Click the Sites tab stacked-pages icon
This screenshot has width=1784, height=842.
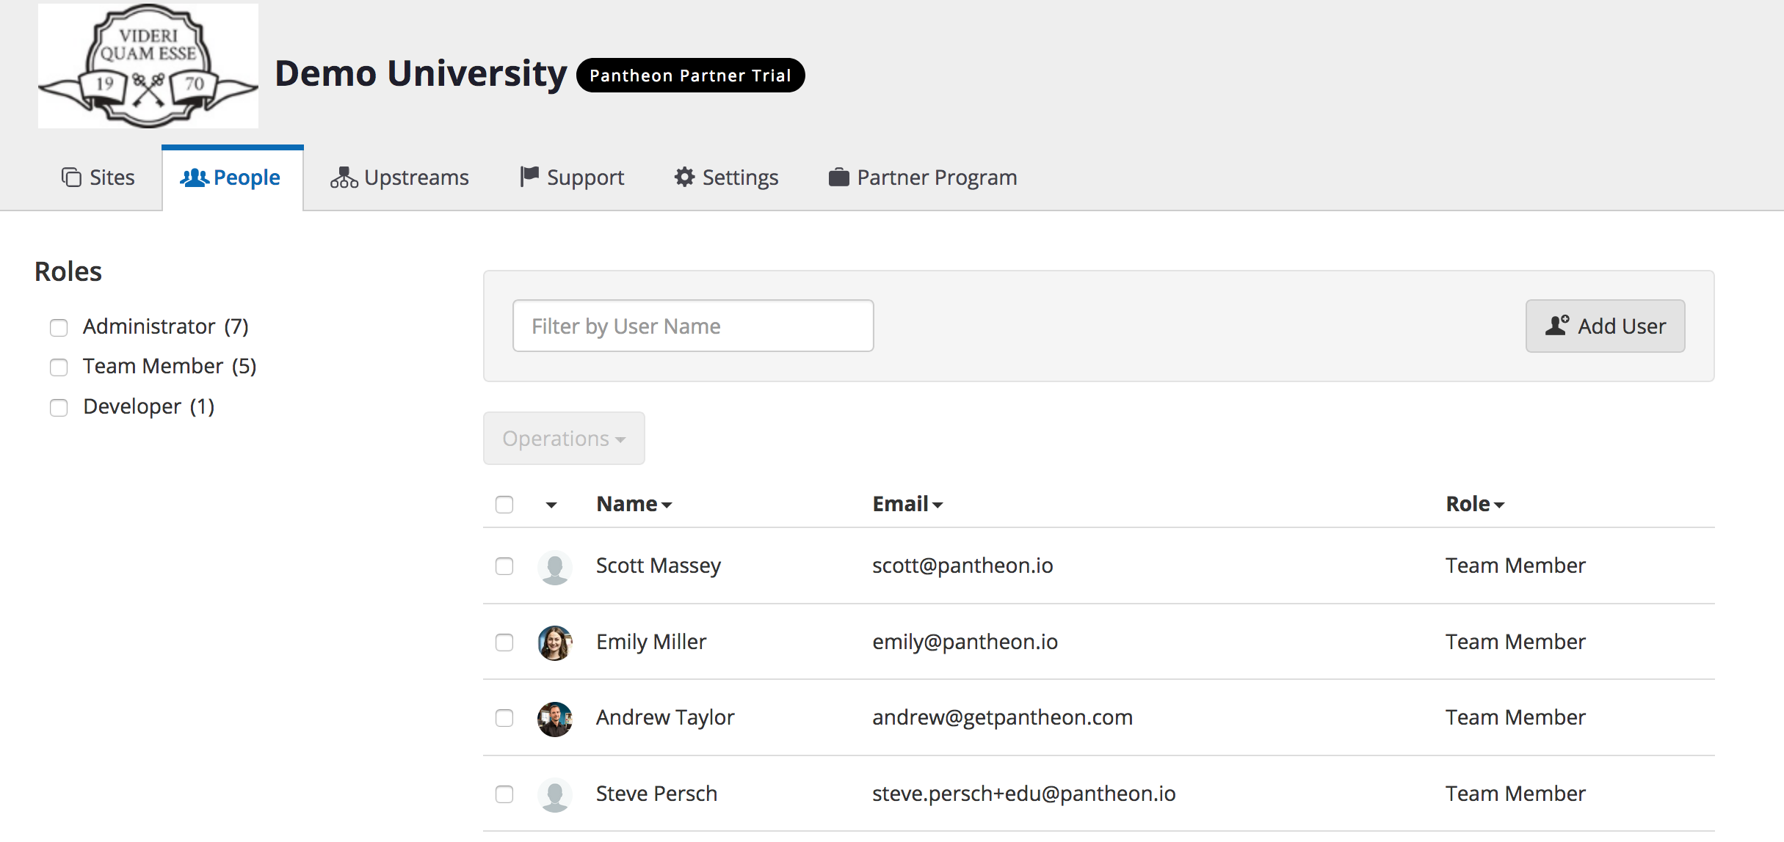71,177
